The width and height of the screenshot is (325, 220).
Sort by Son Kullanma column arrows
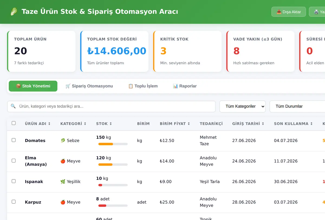pyautogui.click(x=311, y=124)
